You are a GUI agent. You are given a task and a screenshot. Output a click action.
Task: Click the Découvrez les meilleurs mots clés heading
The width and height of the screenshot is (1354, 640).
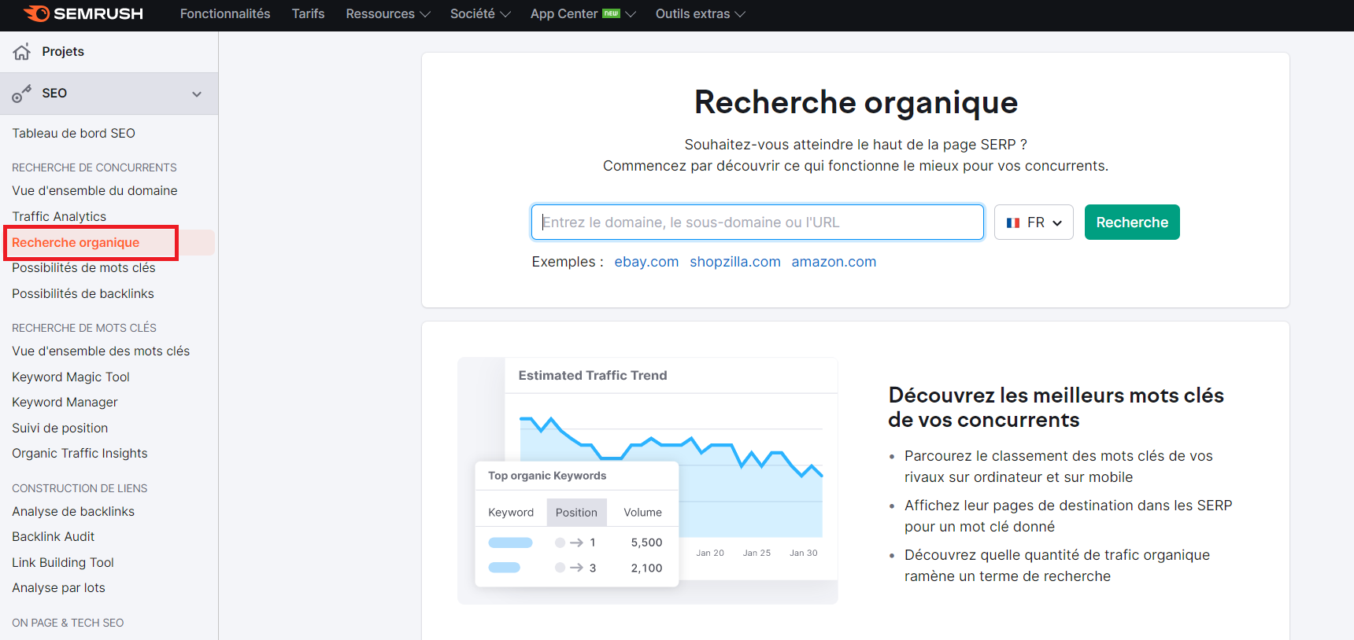[x=1056, y=407]
